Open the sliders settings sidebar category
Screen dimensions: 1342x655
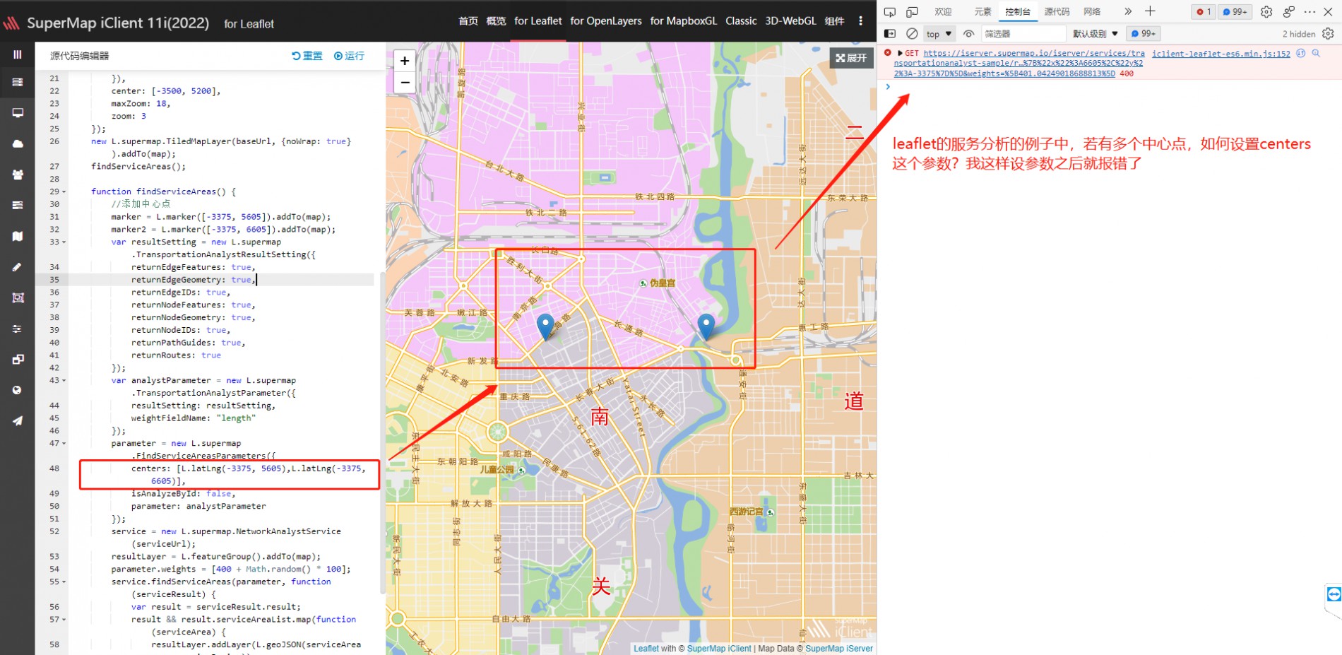(18, 329)
